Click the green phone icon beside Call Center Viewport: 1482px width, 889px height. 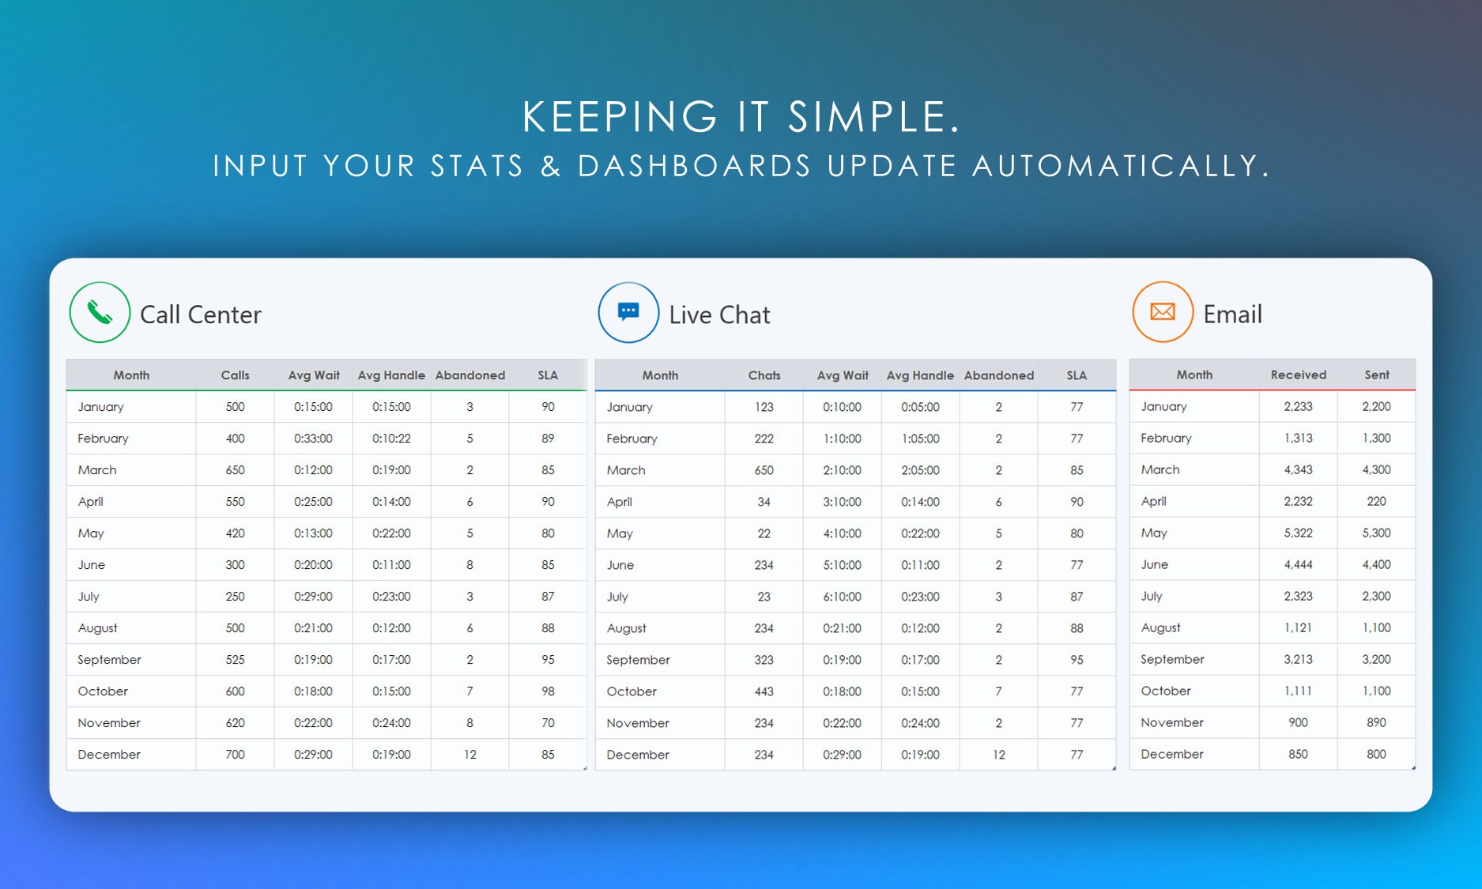(x=99, y=312)
